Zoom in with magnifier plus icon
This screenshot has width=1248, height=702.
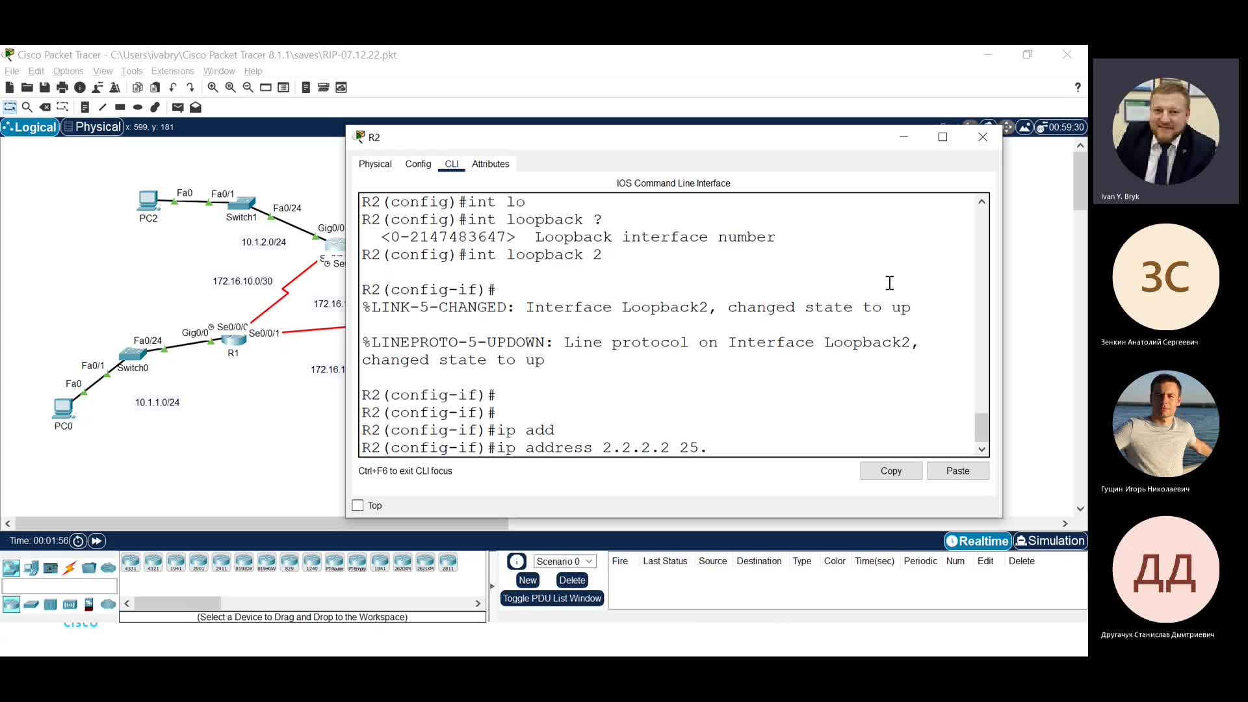click(x=213, y=88)
